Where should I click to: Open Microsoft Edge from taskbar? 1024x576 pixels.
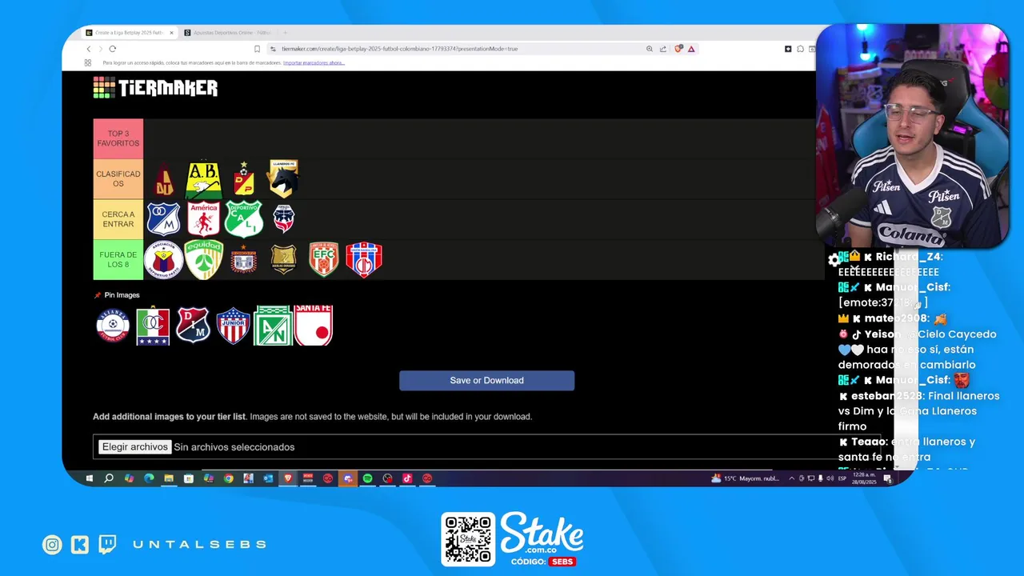(149, 478)
